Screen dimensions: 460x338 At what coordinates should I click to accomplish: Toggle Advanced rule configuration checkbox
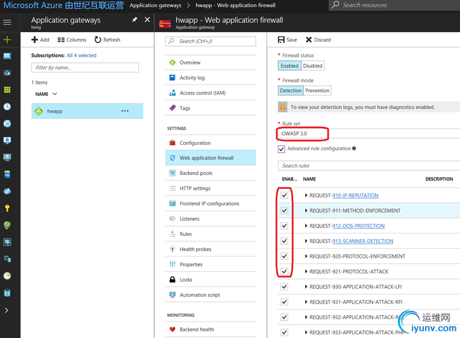282,149
